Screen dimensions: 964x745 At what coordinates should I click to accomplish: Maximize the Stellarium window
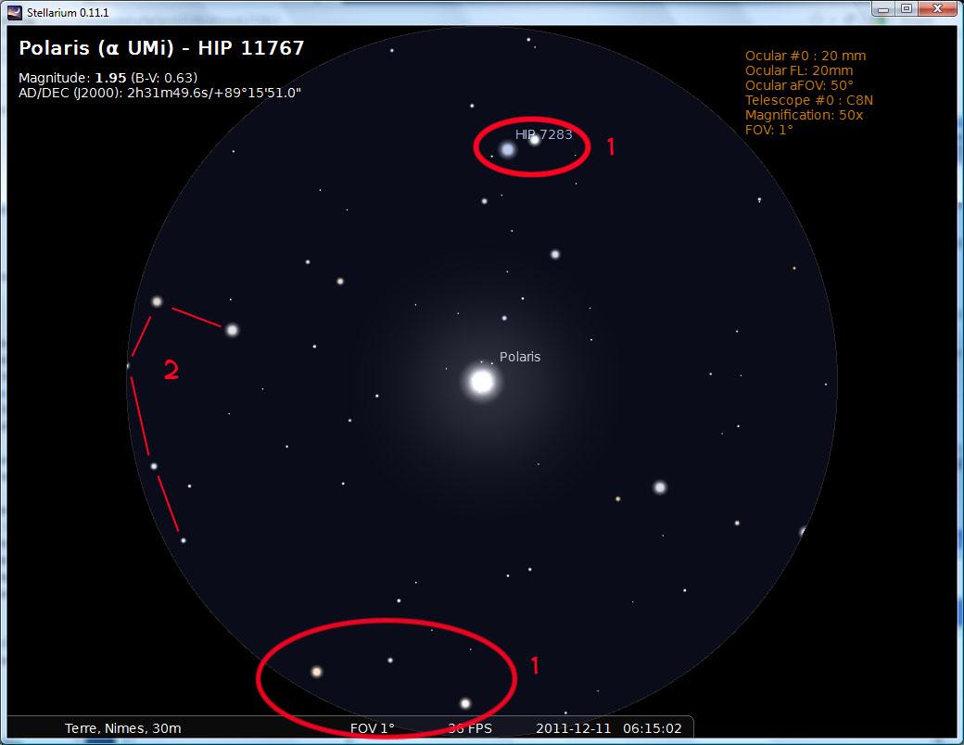[x=907, y=8]
